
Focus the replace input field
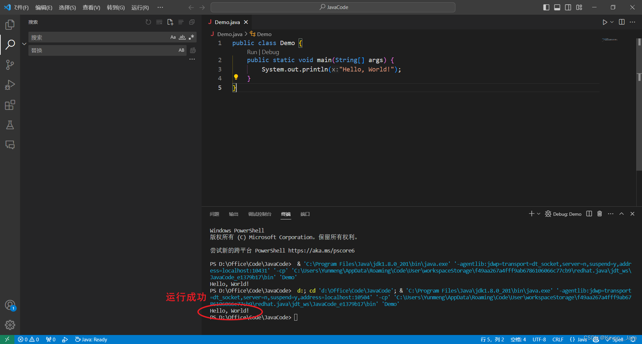click(103, 50)
